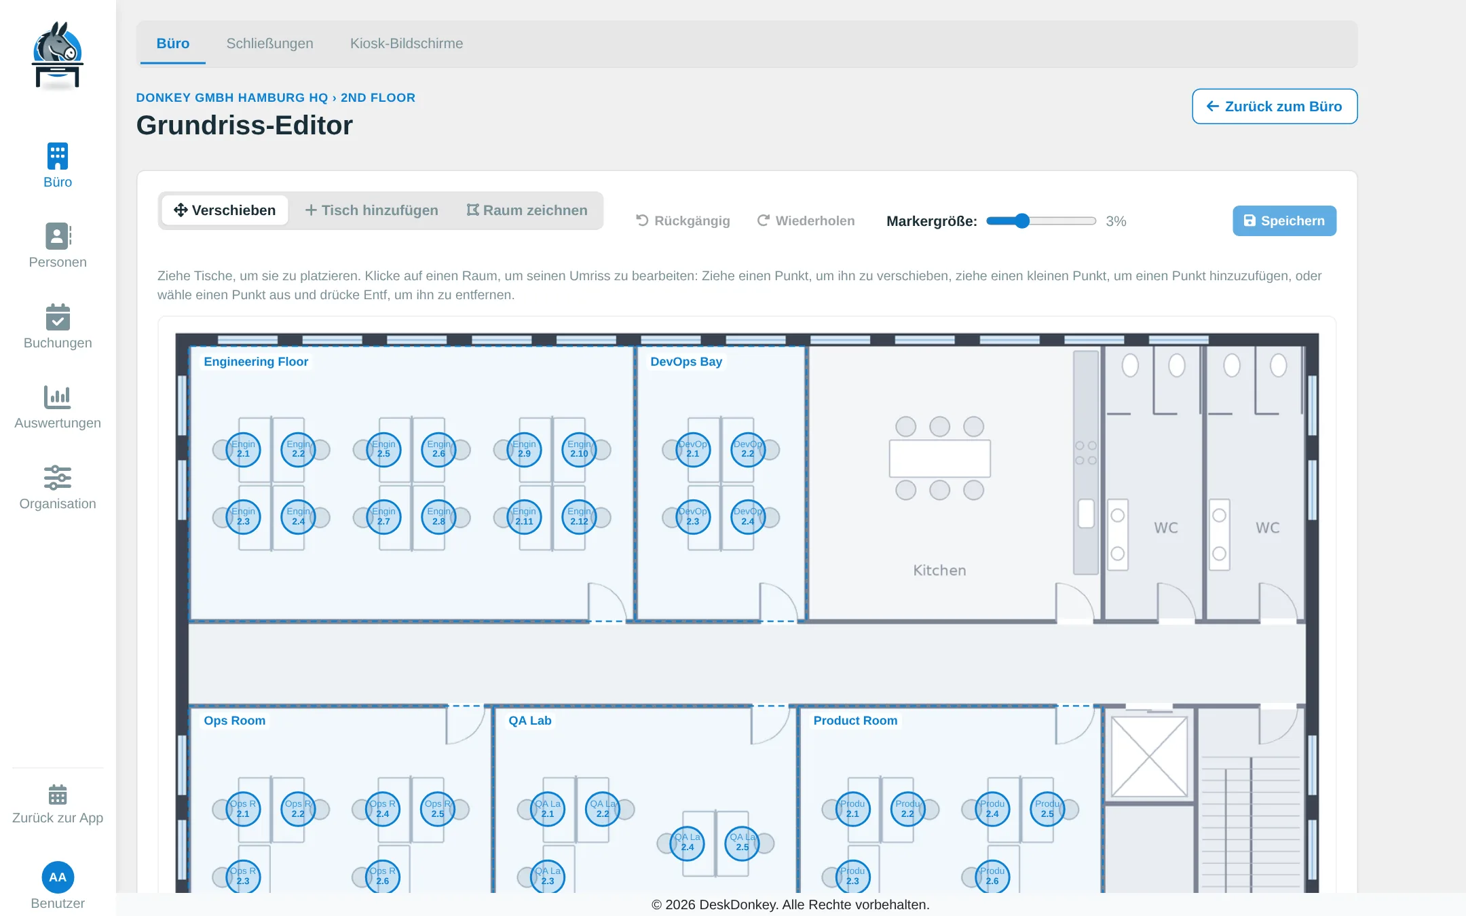Select the DevOps Bay room label
Screen dimensions: 1466x916
[686, 362]
